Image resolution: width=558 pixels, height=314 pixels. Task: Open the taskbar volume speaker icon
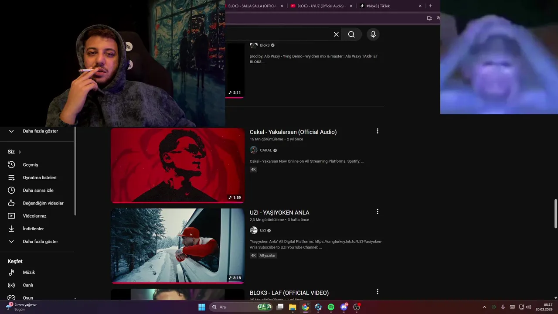(x=529, y=307)
